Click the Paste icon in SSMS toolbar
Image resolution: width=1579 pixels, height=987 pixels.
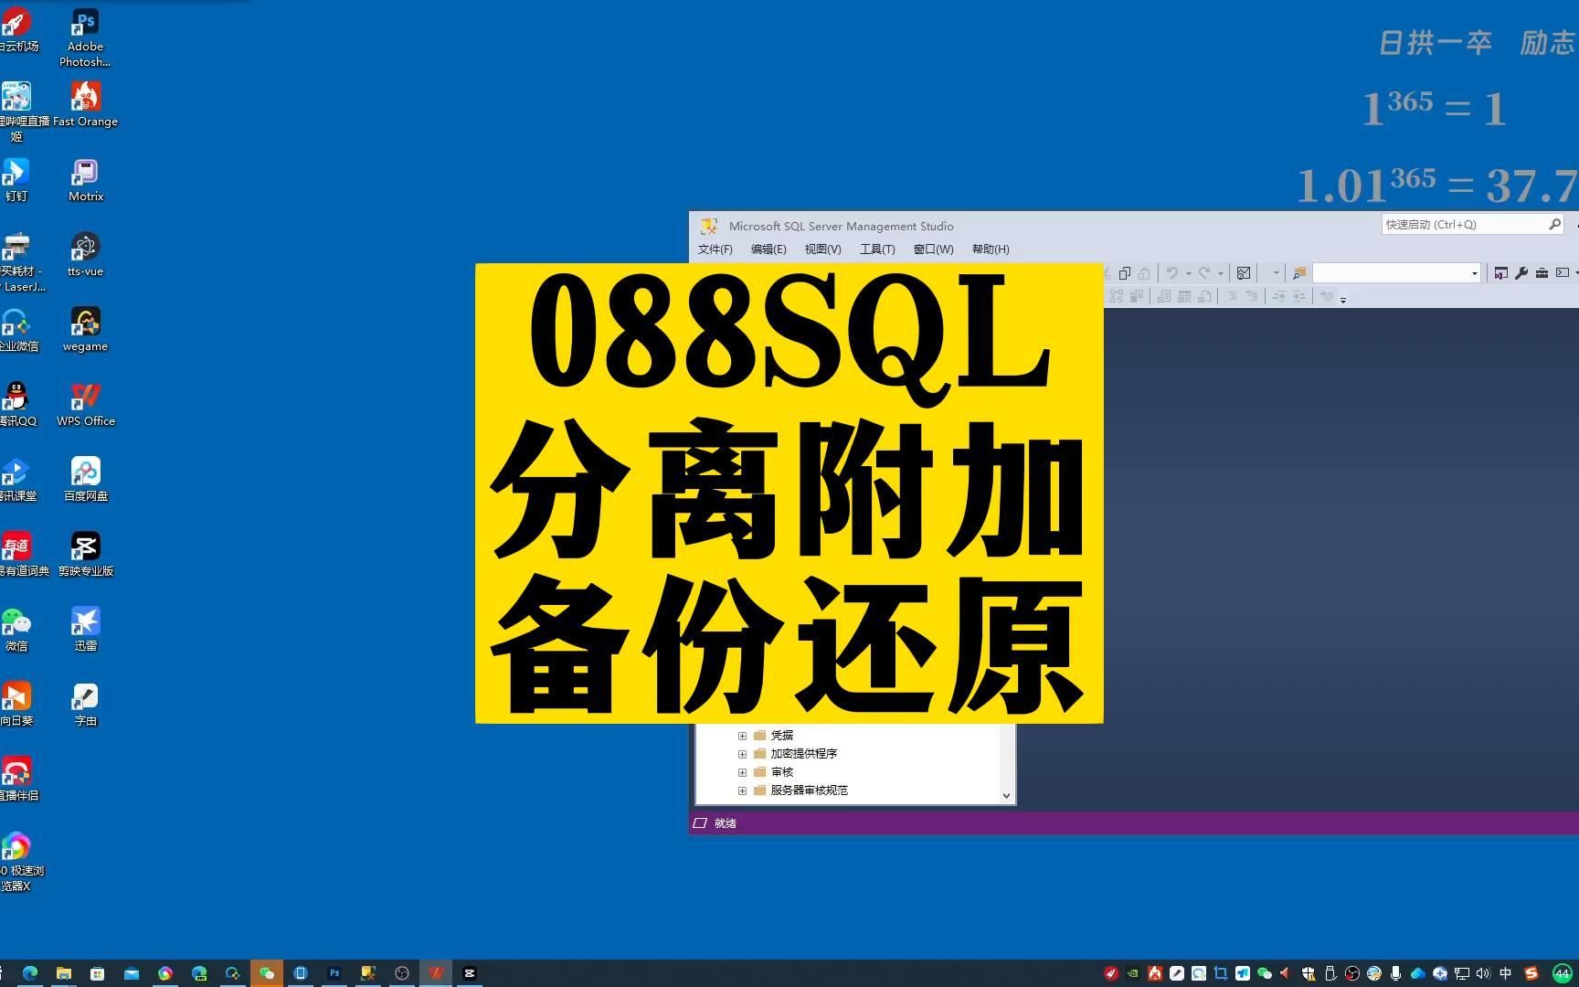(x=1144, y=273)
